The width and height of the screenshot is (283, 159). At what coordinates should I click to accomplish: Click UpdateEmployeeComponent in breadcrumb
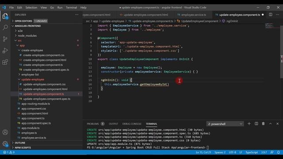tap(199, 21)
